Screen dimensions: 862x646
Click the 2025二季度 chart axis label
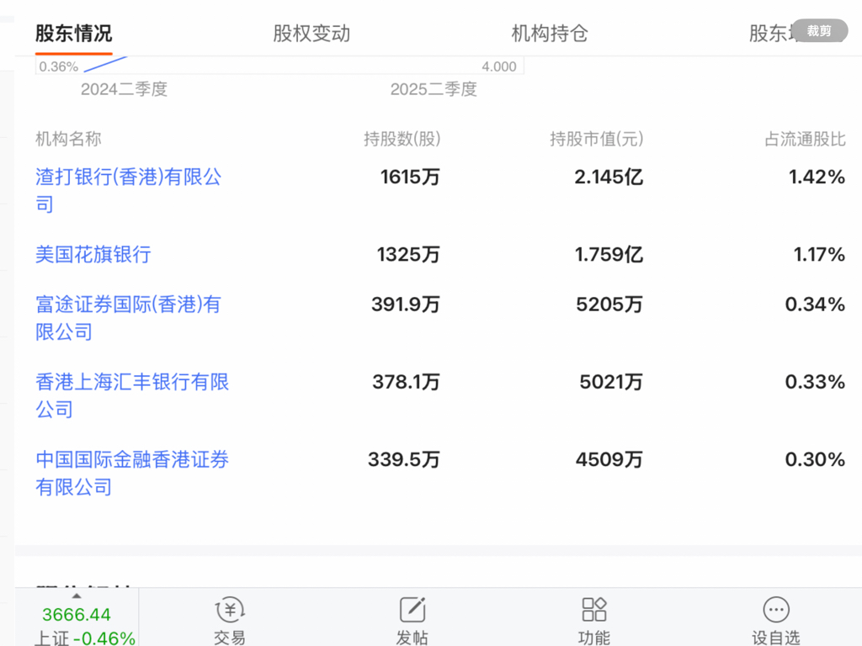[434, 89]
